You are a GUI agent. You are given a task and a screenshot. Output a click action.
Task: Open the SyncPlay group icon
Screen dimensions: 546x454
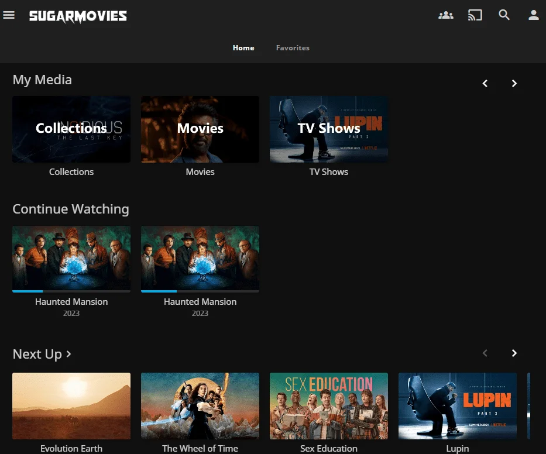(x=446, y=15)
